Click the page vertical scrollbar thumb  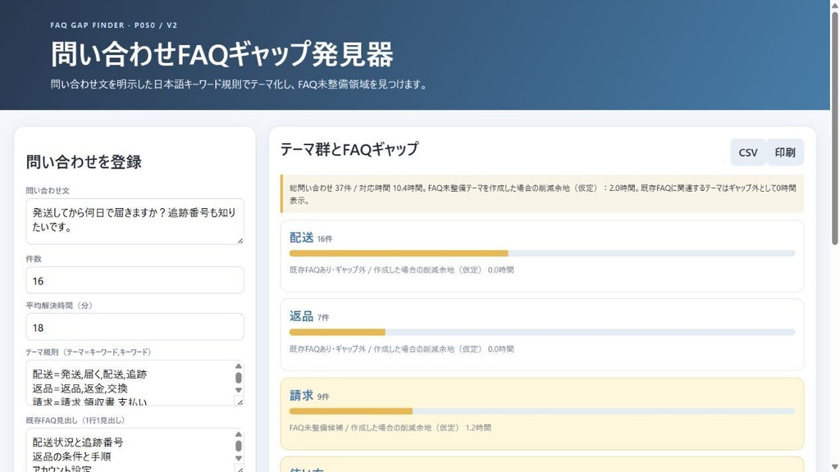click(x=834, y=128)
